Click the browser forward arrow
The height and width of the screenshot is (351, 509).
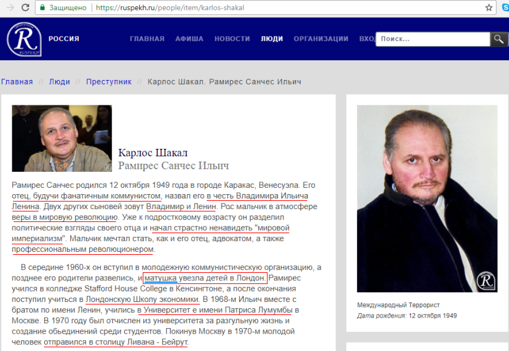(11, 7)
